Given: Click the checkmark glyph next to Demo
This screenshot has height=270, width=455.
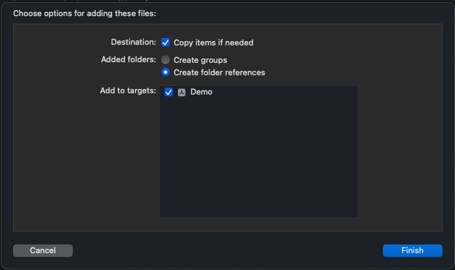Looking at the screenshot, I should click(x=169, y=92).
